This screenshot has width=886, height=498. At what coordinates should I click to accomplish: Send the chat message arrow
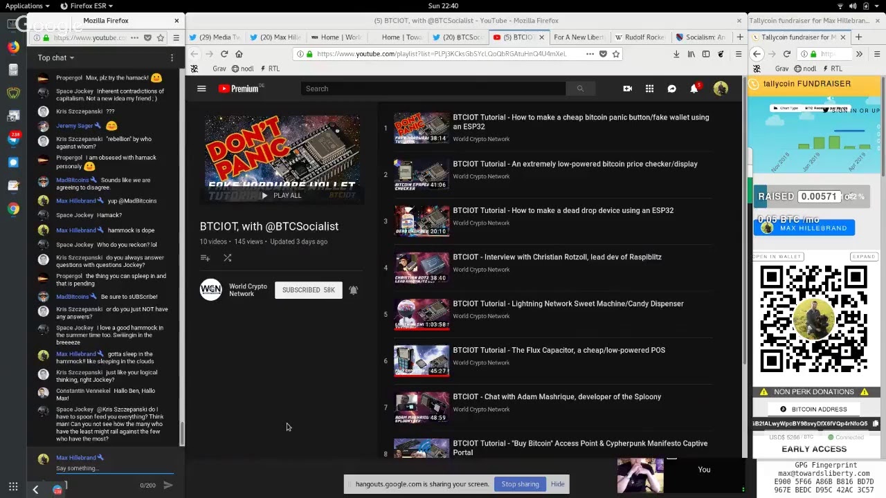tap(168, 486)
